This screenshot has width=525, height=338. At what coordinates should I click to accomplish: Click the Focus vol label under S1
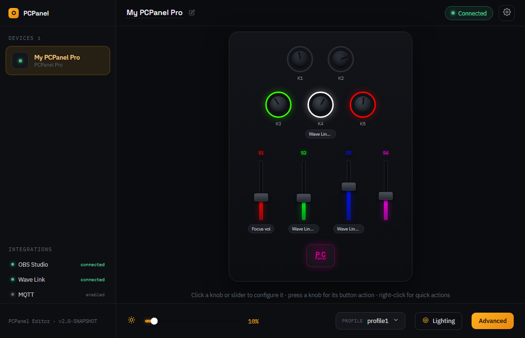point(261,229)
